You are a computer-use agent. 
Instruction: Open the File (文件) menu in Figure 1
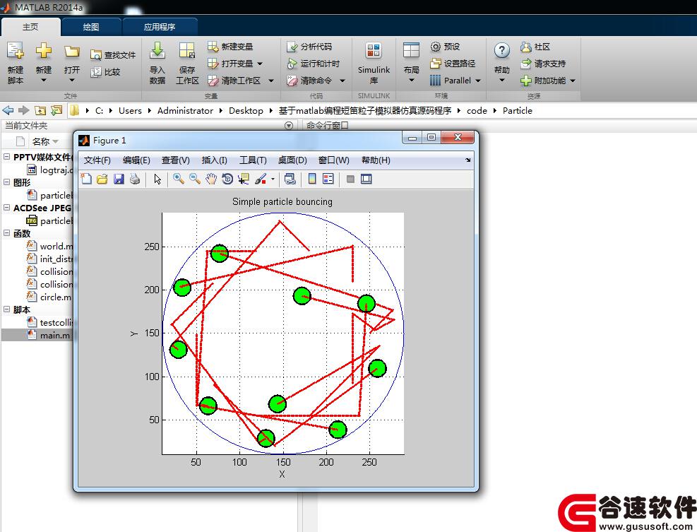click(97, 160)
